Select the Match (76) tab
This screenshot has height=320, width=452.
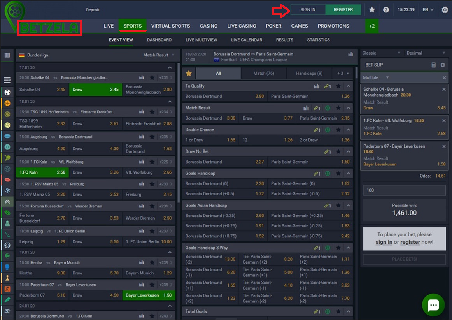(x=263, y=73)
